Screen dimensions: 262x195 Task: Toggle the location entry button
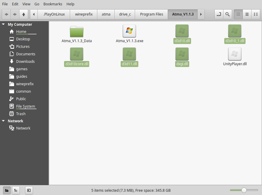click(x=219, y=14)
